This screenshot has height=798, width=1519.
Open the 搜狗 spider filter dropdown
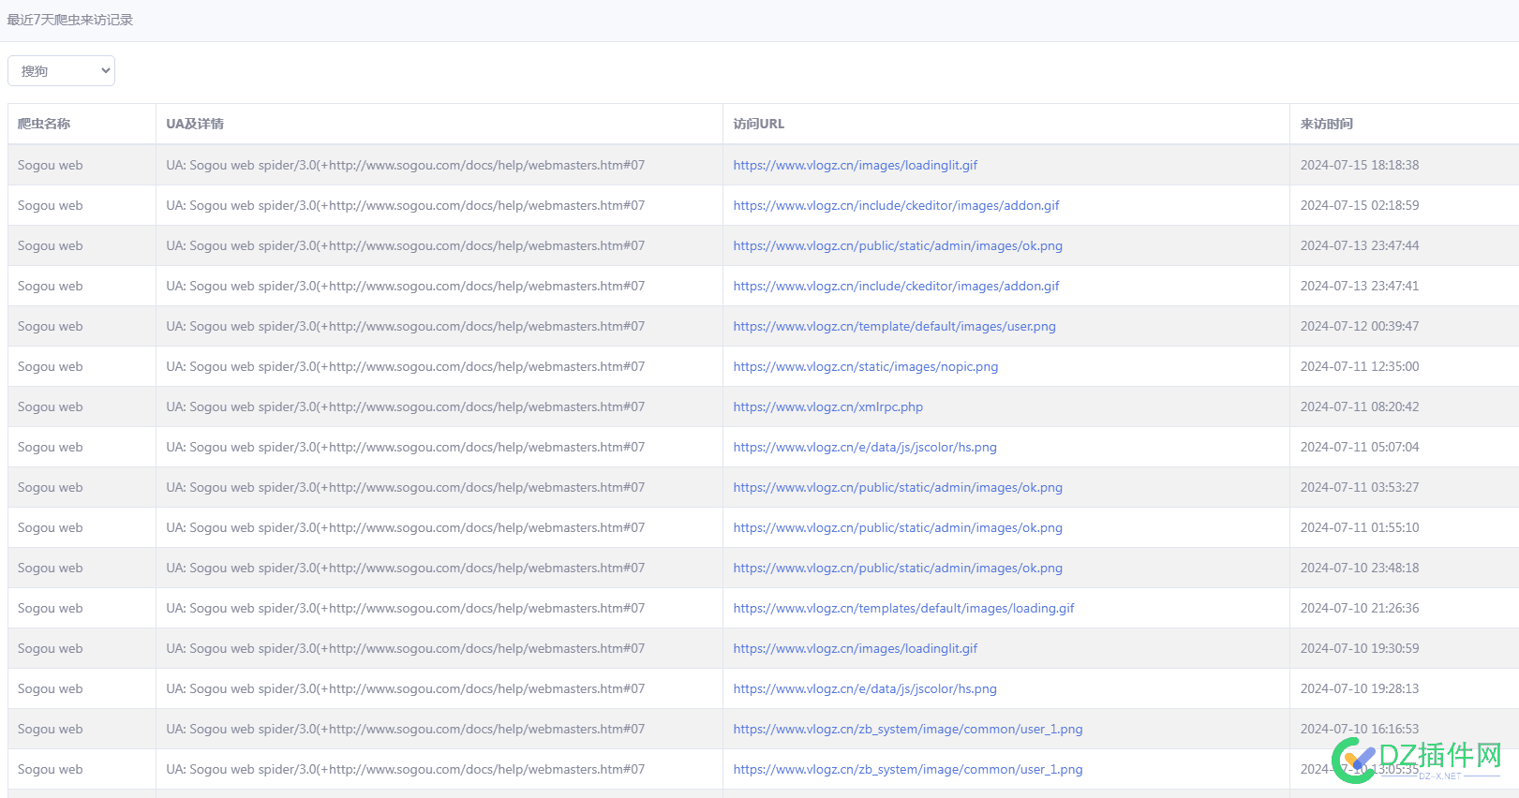[61, 71]
